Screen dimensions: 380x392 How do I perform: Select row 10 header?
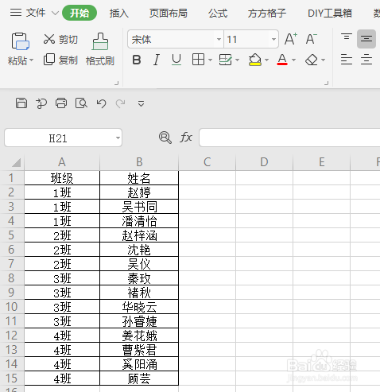tap(12, 307)
